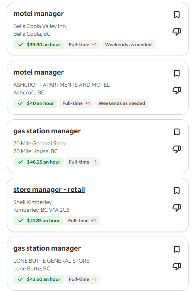
Task: Select Weekends as needed tag for Ashcroft
Action: [x=122, y=103]
